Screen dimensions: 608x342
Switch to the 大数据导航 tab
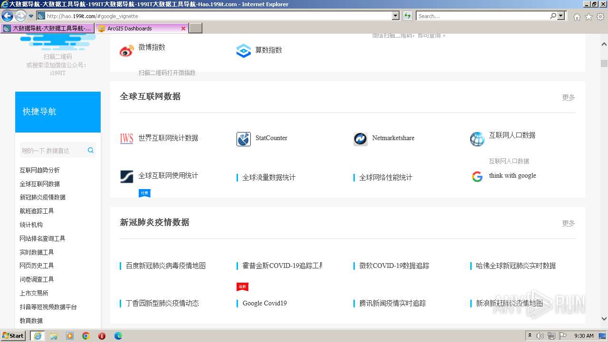coord(47,28)
